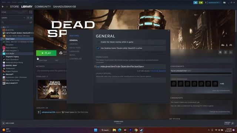This screenshot has width=237, height=133.
Task: Select BETAS in the properties sidebar
Action: click(x=72, y=55)
